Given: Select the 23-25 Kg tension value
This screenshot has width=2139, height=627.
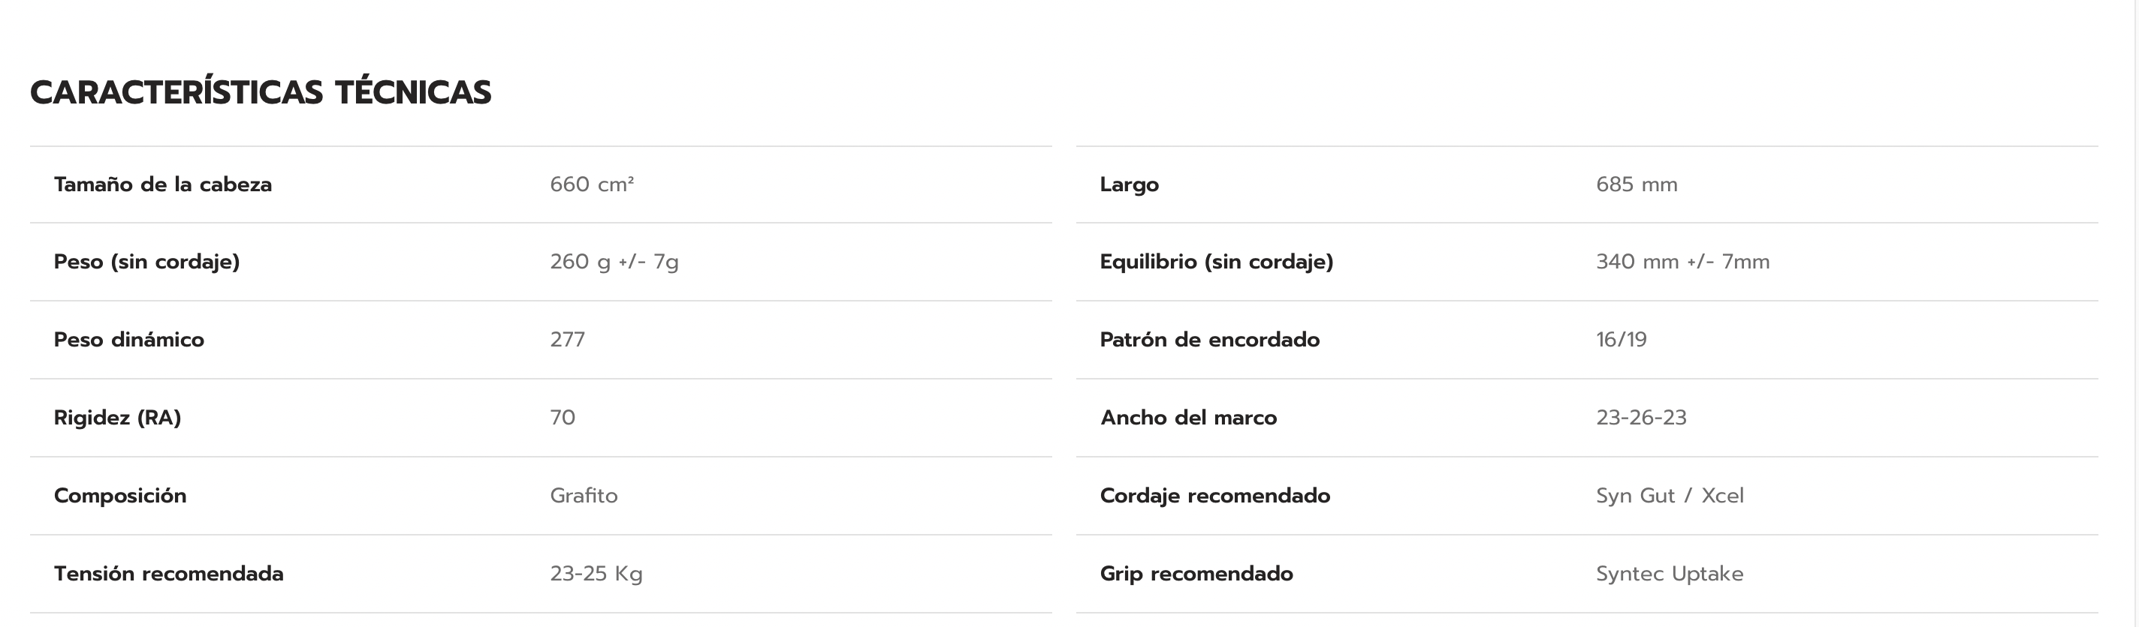Looking at the screenshot, I should 596,574.
